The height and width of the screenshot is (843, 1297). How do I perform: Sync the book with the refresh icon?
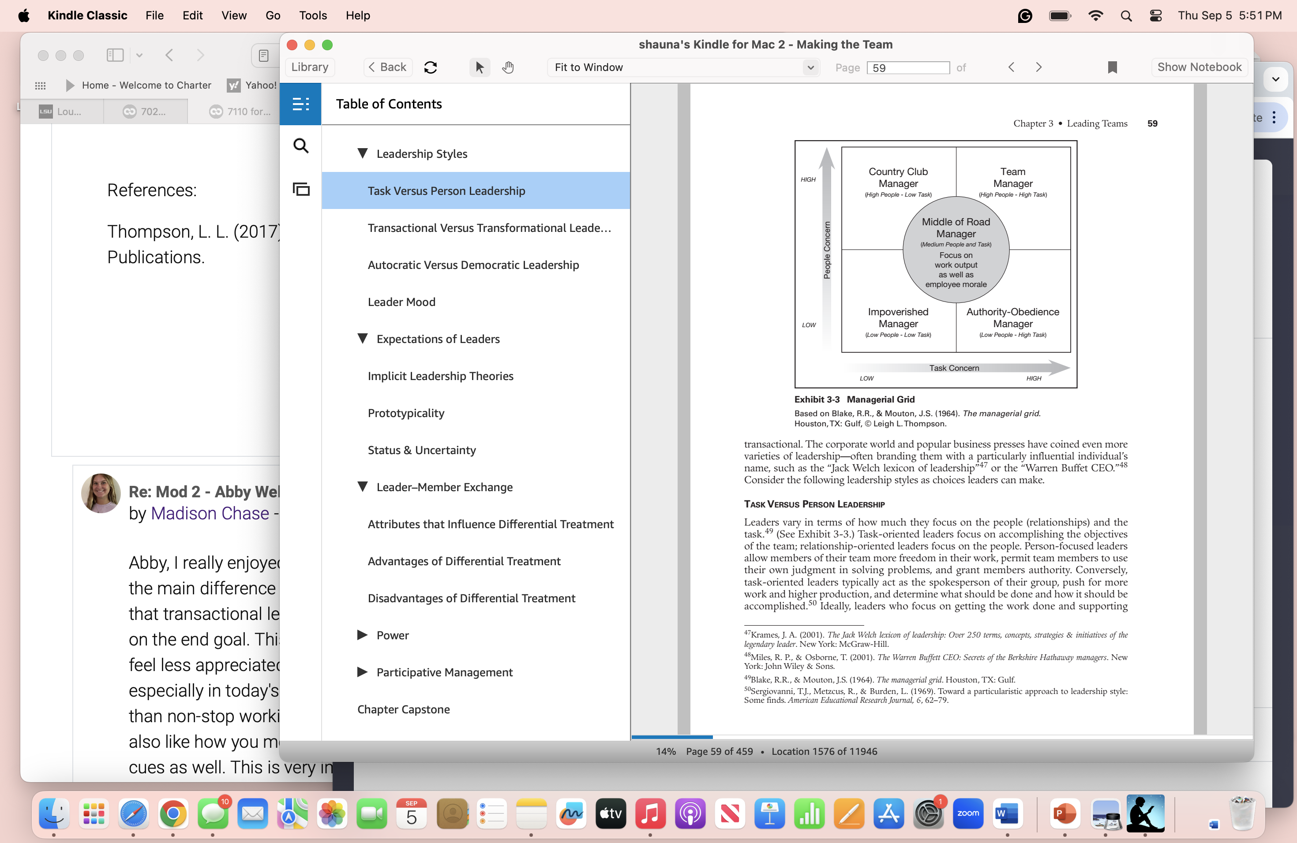431,67
